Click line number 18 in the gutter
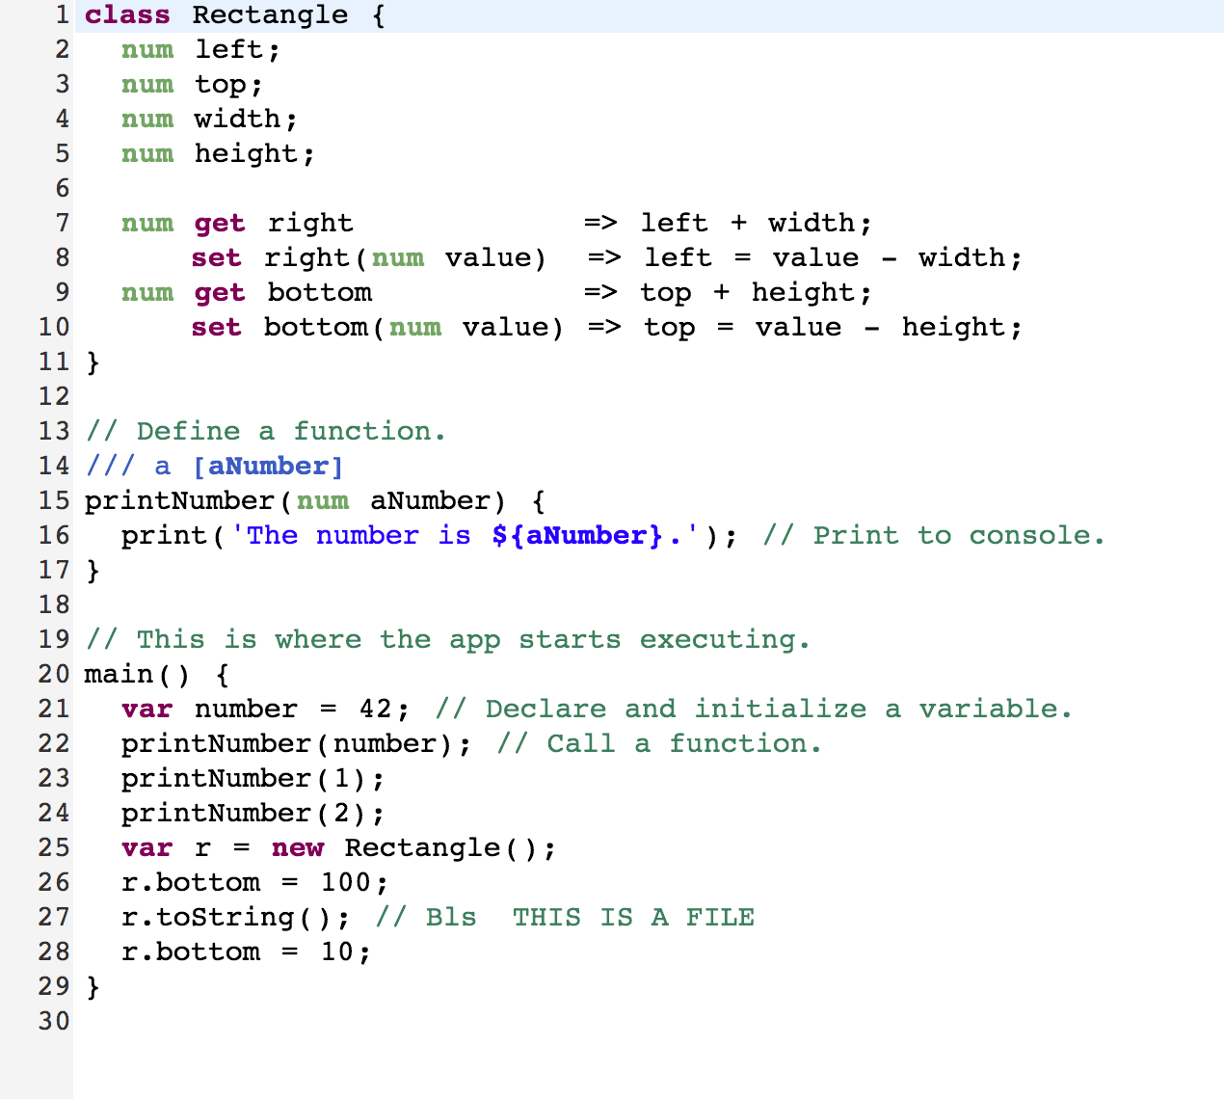This screenshot has height=1099, width=1224. [x=54, y=605]
